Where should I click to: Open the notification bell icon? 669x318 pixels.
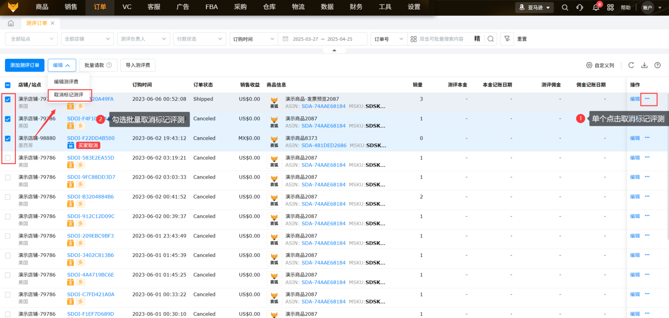coord(596,8)
